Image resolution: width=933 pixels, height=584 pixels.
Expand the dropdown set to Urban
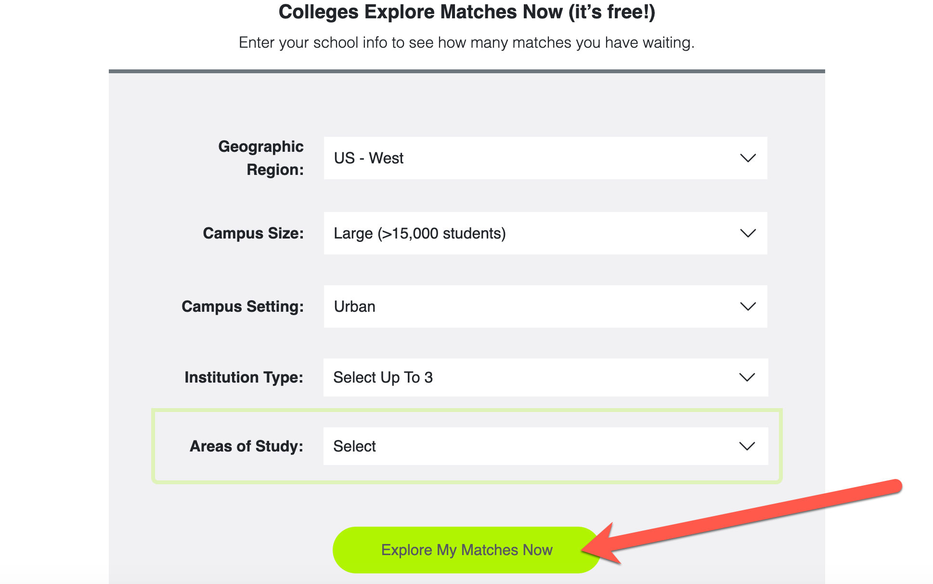click(x=530, y=306)
